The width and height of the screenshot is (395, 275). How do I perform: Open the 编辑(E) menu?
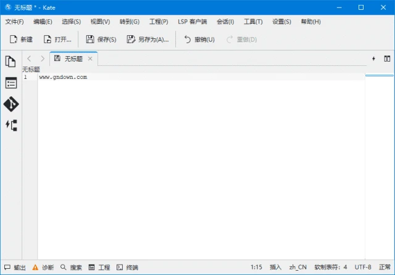pyautogui.click(x=43, y=22)
